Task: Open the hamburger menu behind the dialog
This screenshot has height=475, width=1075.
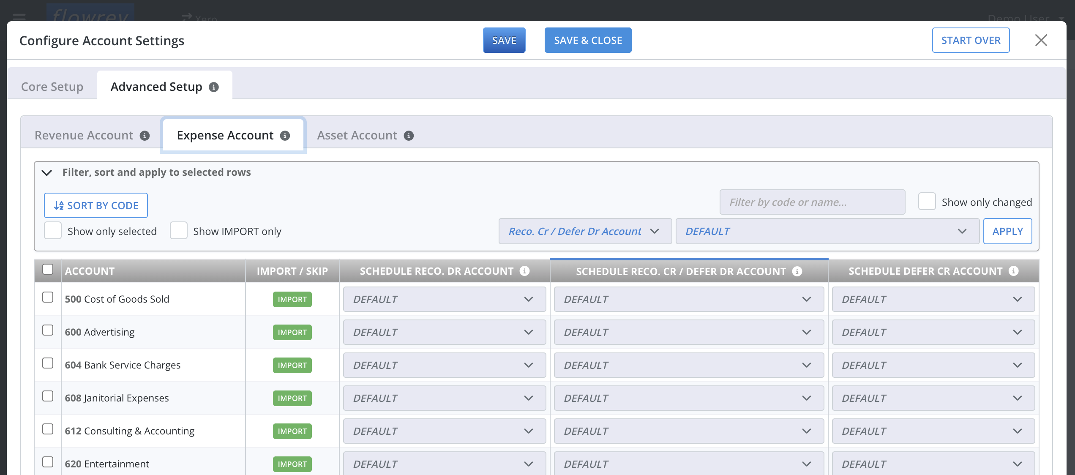Action: click(19, 17)
